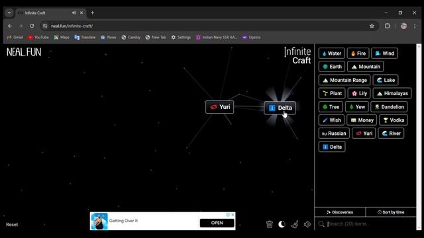Open the Extensions puzzle icon

click(387, 26)
